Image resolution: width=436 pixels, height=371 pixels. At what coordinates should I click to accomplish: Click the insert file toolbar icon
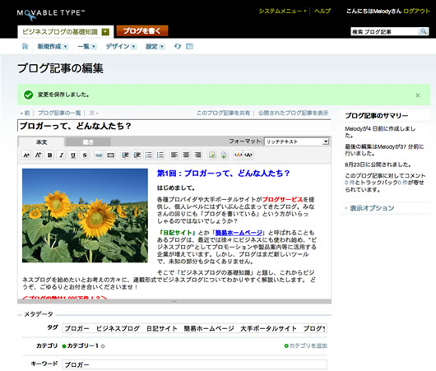click(x=224, y=155)
